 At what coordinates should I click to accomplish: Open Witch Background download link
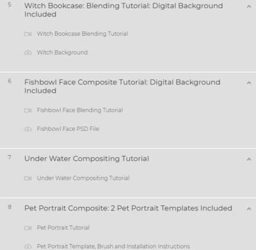pyautogui.click(x=62, y=53)
